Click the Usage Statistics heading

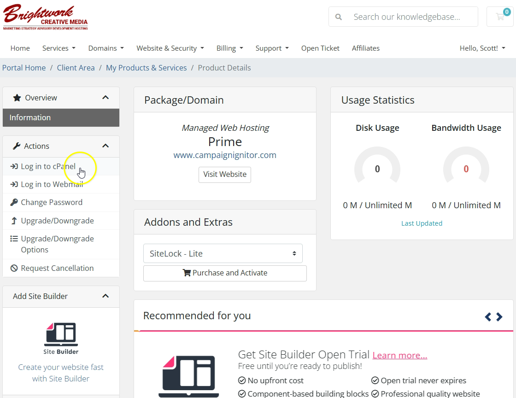(x=378, y=100)
